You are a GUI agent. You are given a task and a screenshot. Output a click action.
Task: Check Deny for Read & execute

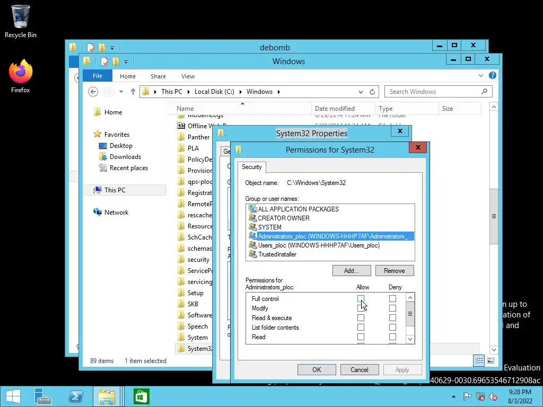click(392, 317)
